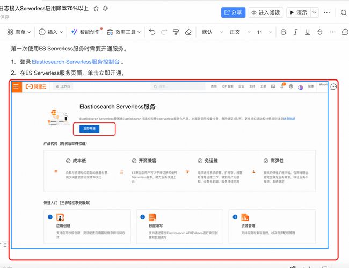The image size is (349, 268).
Task: Select the embedded Aliyun console screenshot
Action: tap(170, 165)
